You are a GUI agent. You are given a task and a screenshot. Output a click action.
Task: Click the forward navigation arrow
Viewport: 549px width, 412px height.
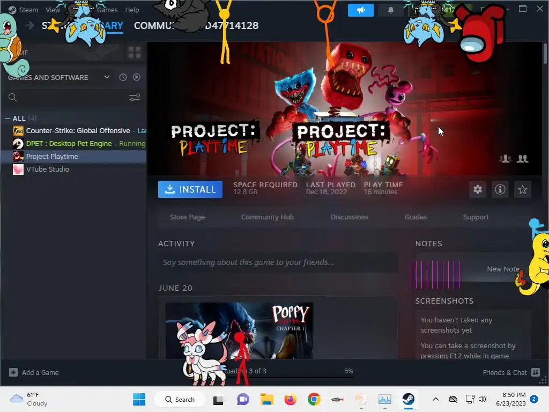coord(30,25)
